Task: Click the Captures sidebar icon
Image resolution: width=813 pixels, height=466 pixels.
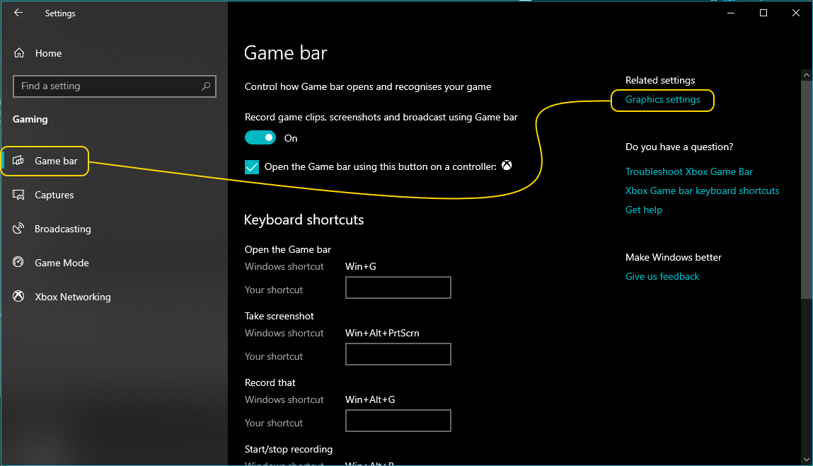Action: (18, 195)
